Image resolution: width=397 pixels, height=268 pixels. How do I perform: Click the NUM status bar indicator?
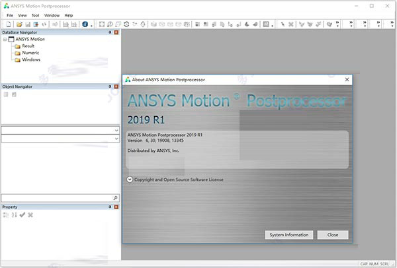point(374,264)
